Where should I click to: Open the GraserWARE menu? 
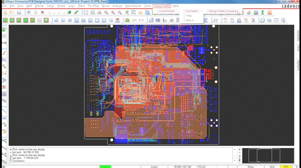pos(162,6)
